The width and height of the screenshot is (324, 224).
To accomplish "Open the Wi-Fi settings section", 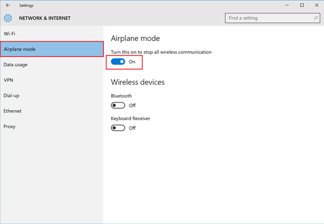I will [10, 33].
